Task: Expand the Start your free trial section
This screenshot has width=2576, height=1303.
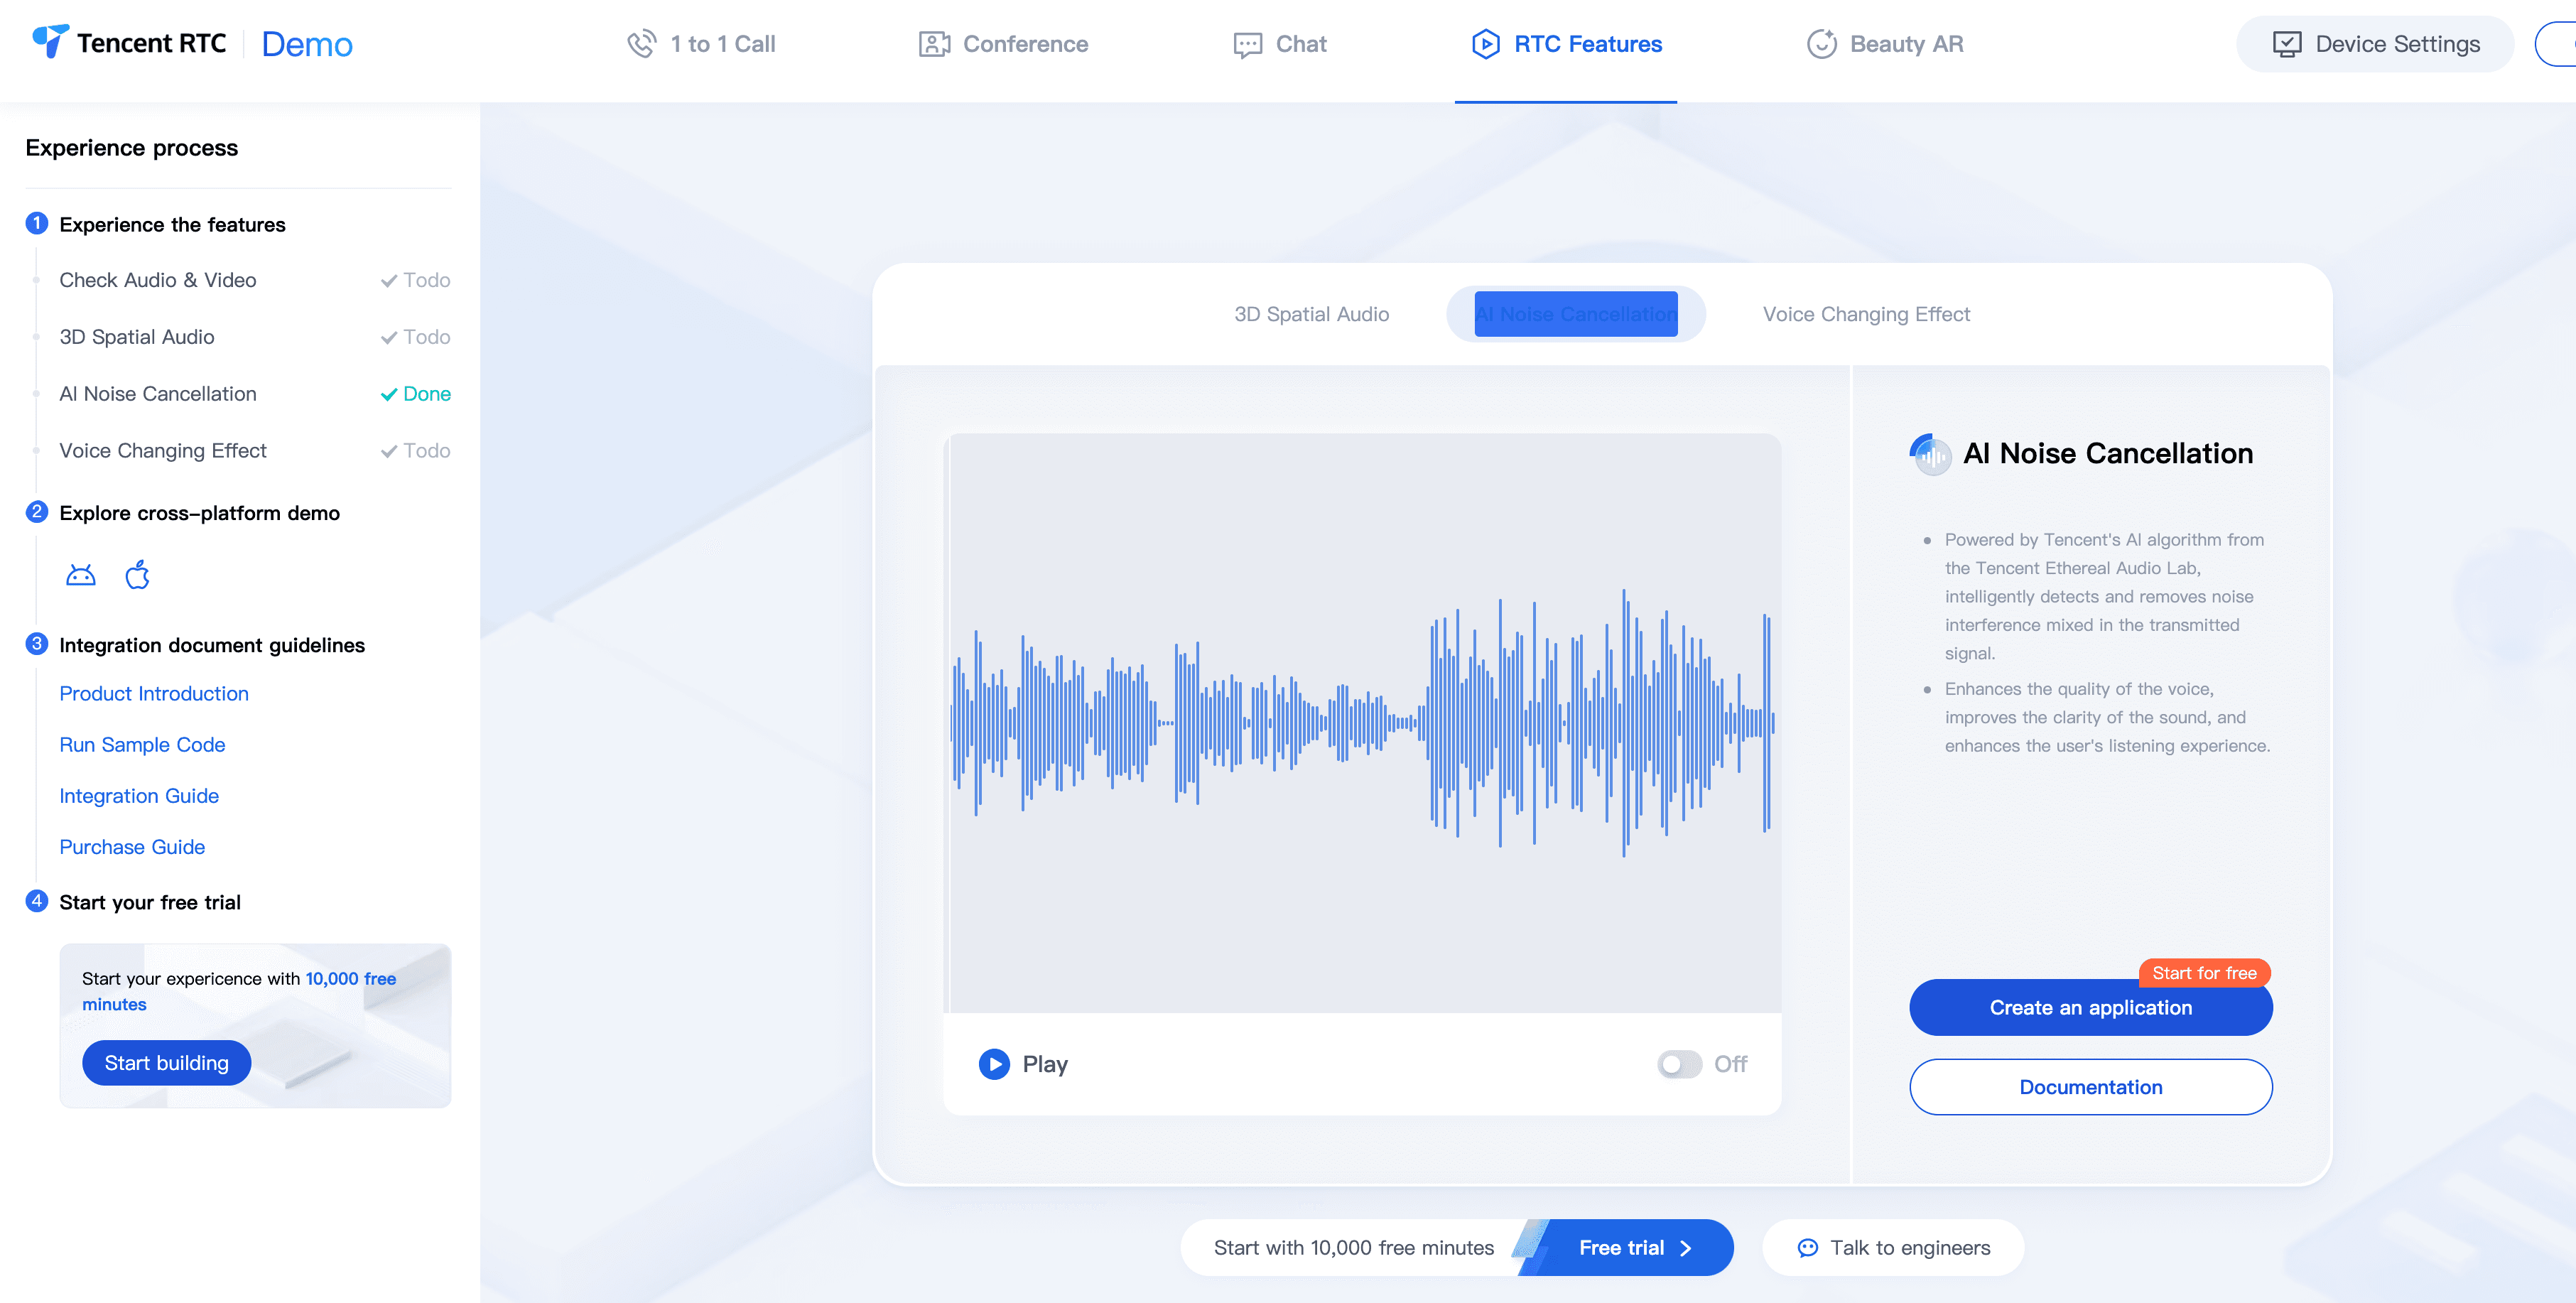Action: [151, 901]
